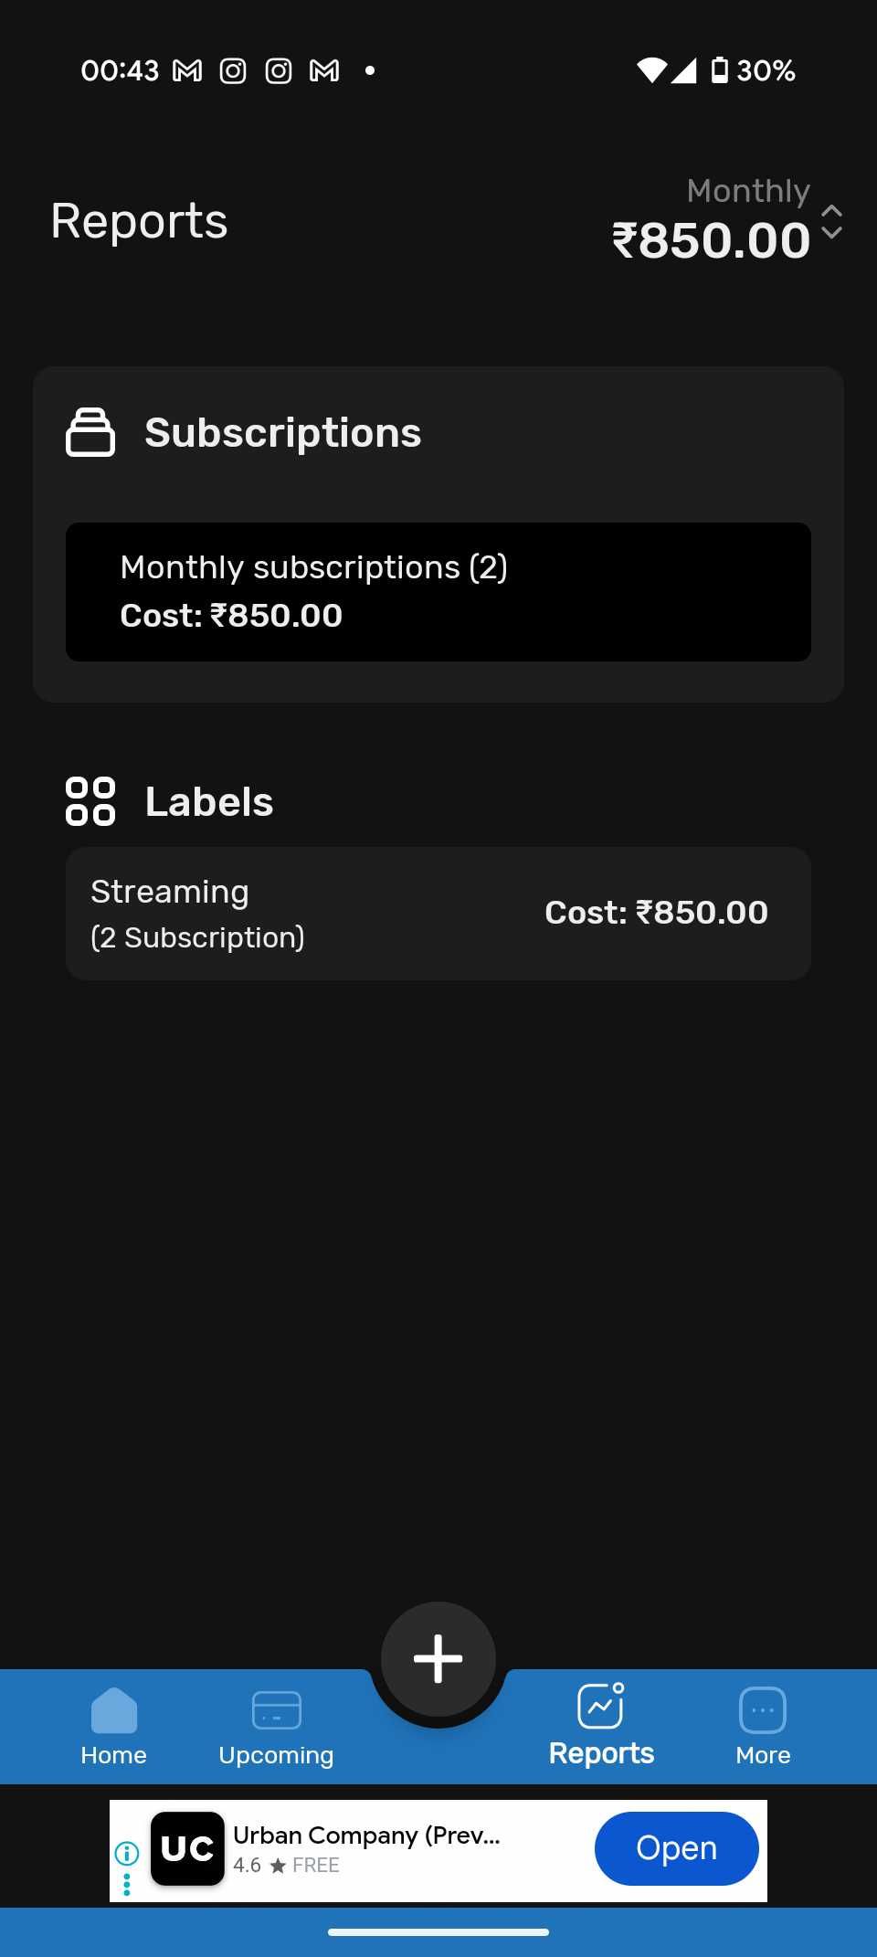The image size is (877, 1957).
Task: Open the Streaming label row
Action: [x=438, y=914]
